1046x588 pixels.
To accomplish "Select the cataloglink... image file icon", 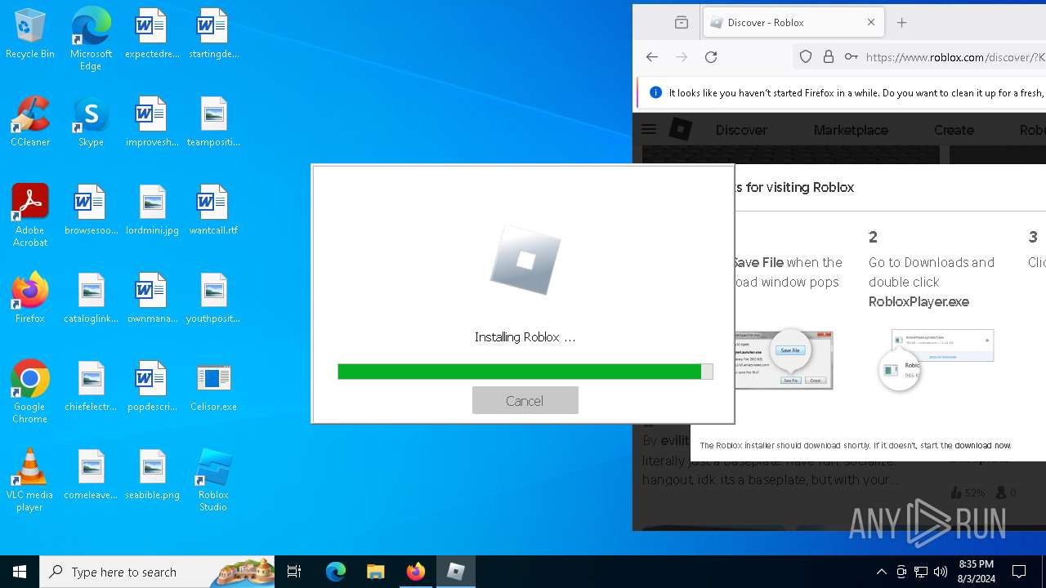I will 91,298.
